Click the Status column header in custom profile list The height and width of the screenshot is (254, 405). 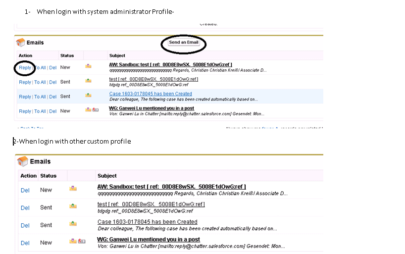pyautogui.click(x=49, y=176)
